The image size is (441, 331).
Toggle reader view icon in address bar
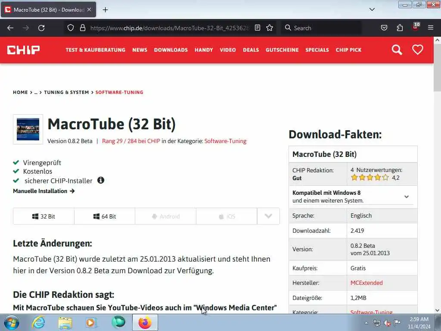258,28
